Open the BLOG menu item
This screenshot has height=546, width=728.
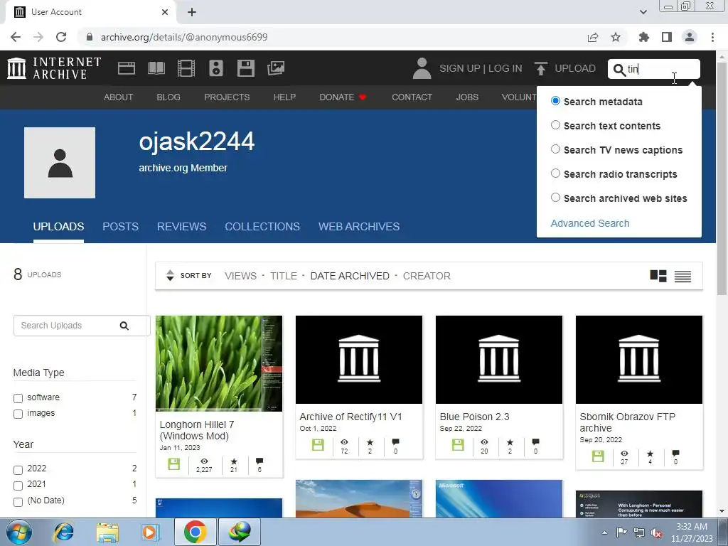[x=168, y=97]
